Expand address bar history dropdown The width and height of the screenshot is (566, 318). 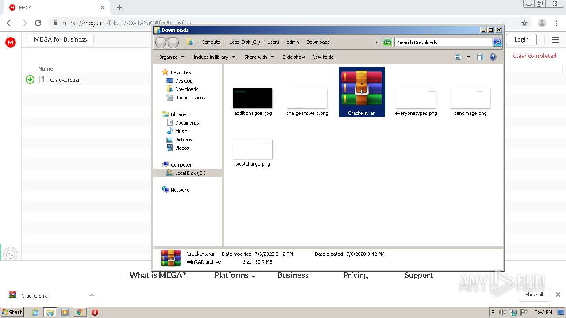click(x=376, y=42)
